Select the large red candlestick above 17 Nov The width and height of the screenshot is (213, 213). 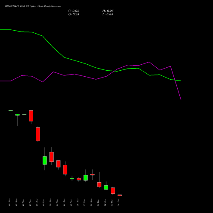pos(31,116)
